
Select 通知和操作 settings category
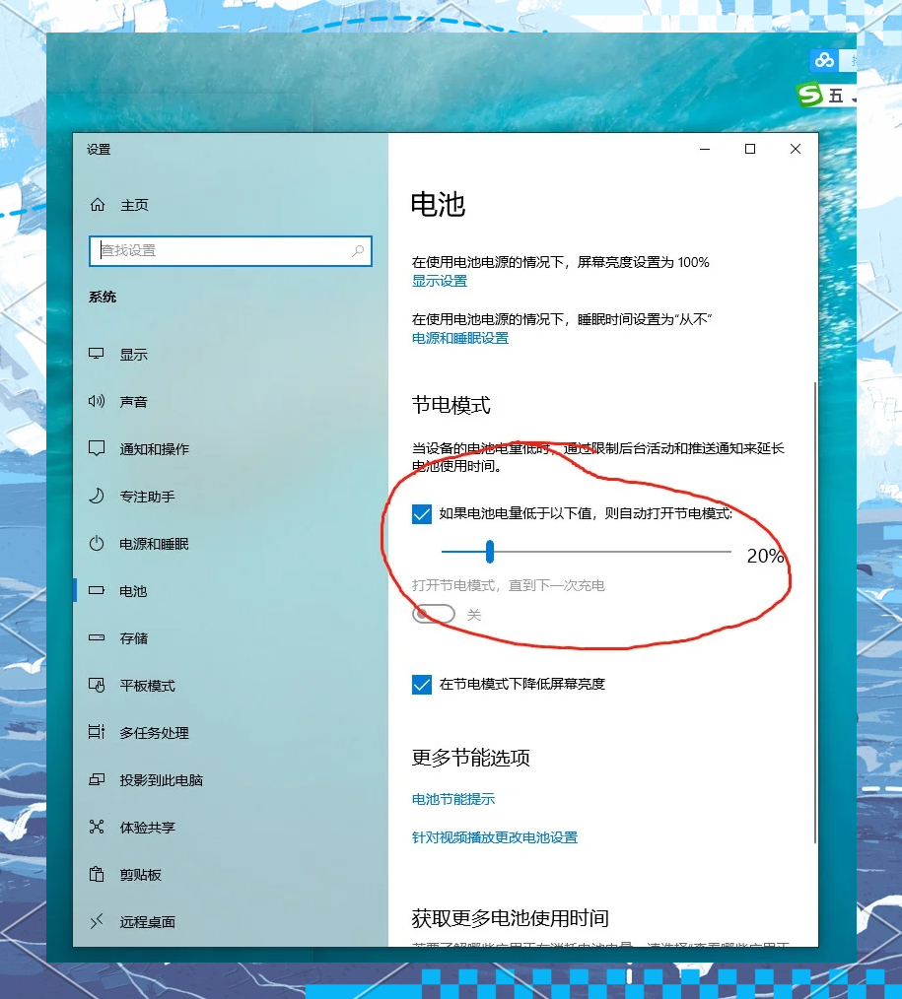154,449
